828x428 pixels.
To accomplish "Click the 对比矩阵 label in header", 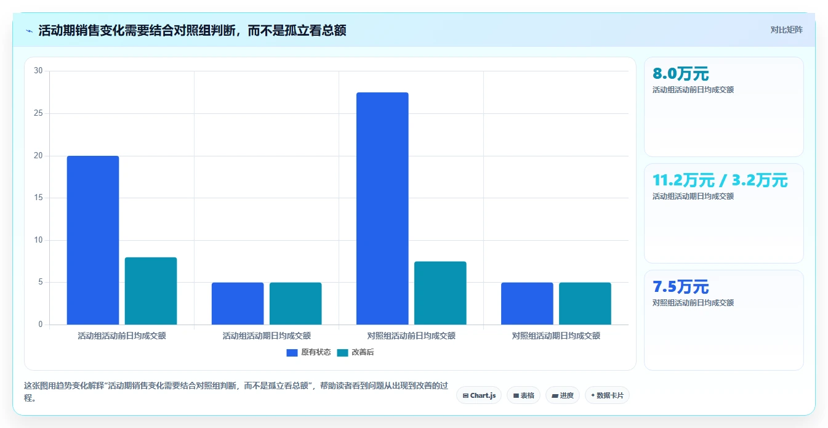I will pyautogui.click(x=786, y=30).
